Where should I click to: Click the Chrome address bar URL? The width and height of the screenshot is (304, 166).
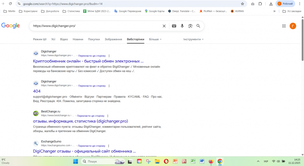click(63, 4)
